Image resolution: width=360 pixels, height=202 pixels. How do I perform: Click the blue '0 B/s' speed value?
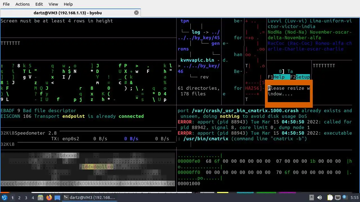(131, 139)
